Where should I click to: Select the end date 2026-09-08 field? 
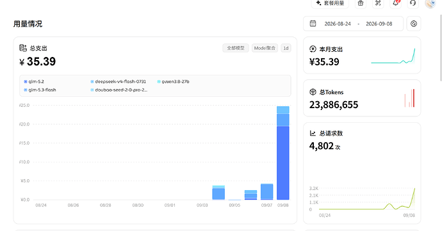pos(379,24)
